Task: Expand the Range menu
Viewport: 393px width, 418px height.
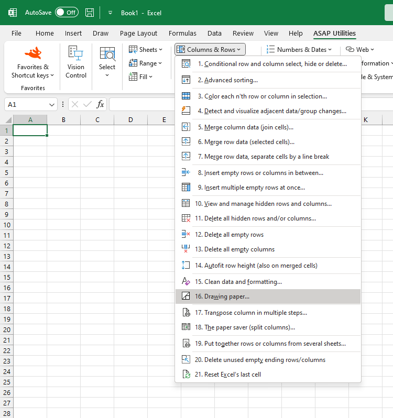Action: [145, 63]
